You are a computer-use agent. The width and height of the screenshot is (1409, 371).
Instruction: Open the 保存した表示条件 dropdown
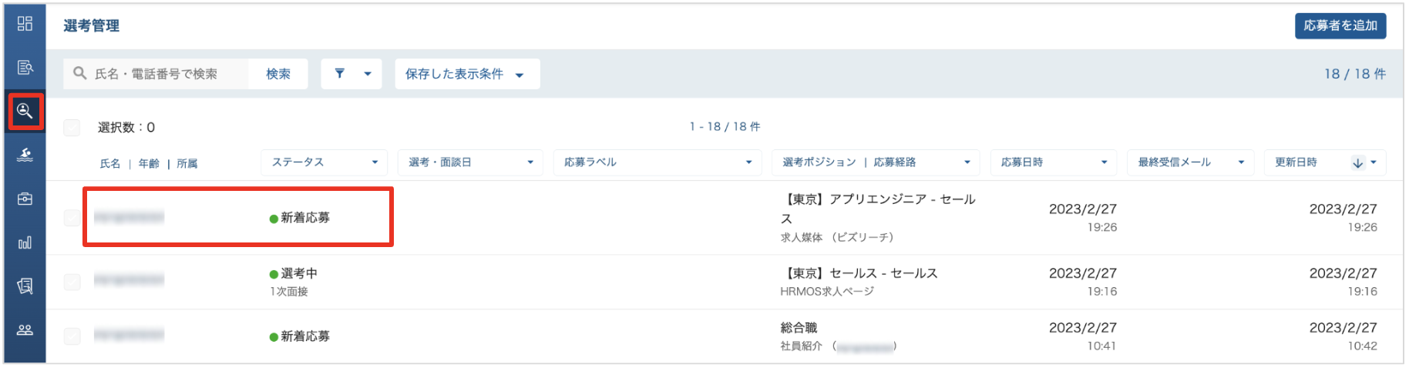467,74
